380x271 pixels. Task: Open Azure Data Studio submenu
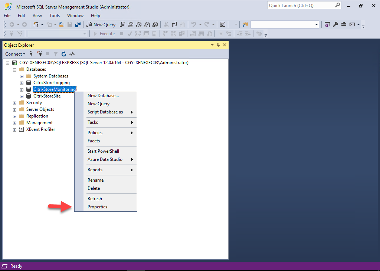[x=106, y=159]
